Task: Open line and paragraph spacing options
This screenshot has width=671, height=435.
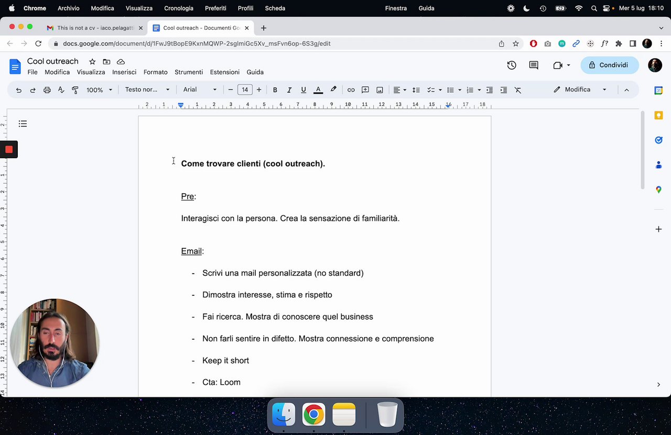Action: tap(416, 90)
